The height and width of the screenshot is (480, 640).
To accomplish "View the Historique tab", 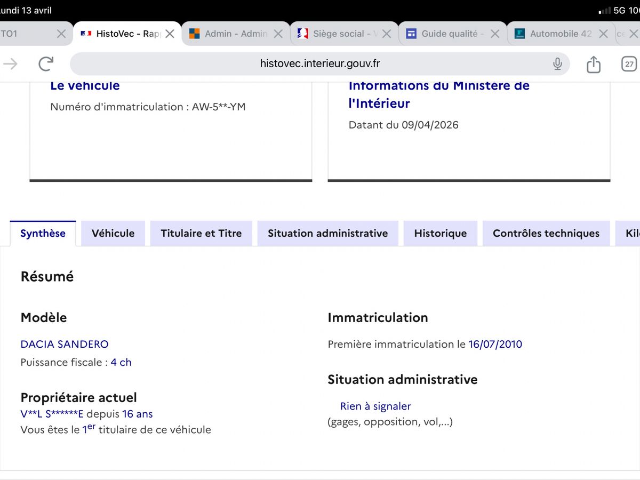I will (x=441, y=233).
